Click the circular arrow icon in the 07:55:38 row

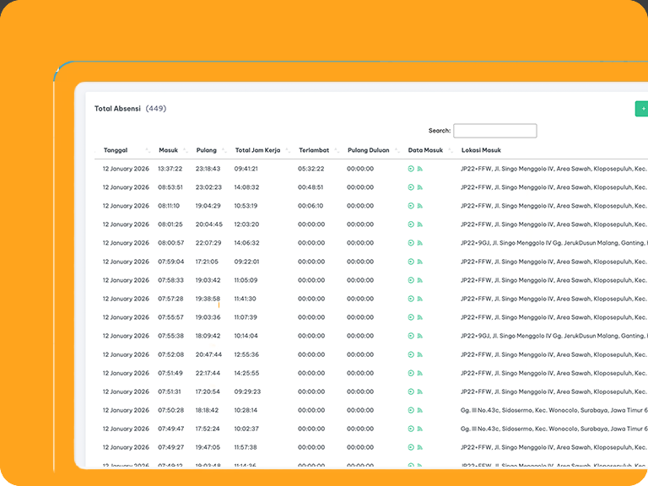pos(411,336)
